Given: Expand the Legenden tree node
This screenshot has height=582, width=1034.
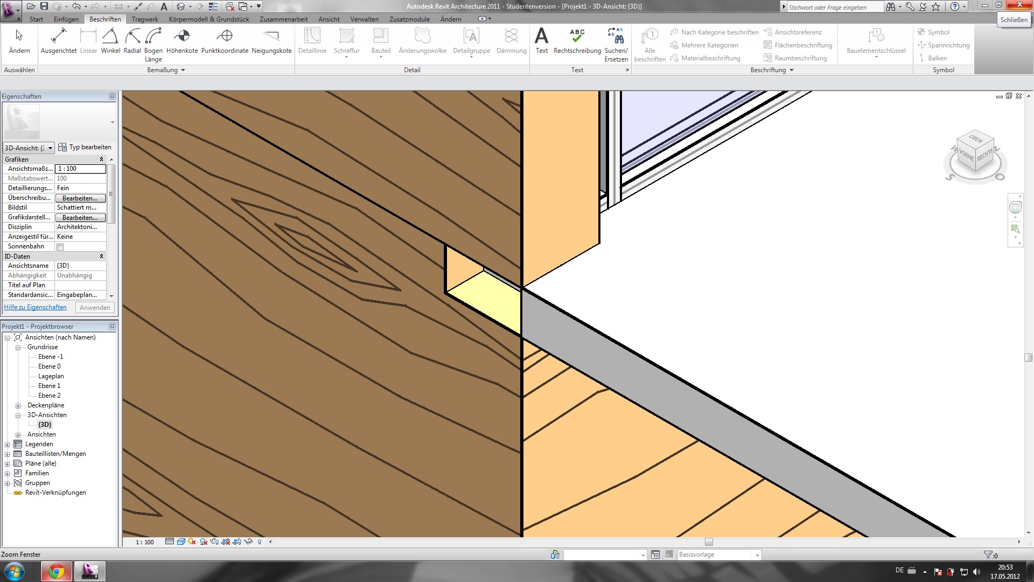Looking at the screenshot, I should coord(8,445).
